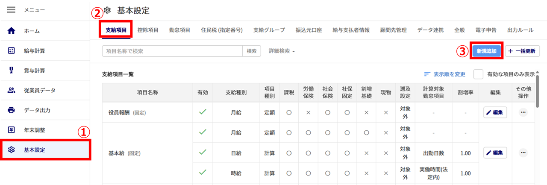Click the データ出力 printer icon
This screenshot has width=547, height=185.
click(x=12, y=110)
